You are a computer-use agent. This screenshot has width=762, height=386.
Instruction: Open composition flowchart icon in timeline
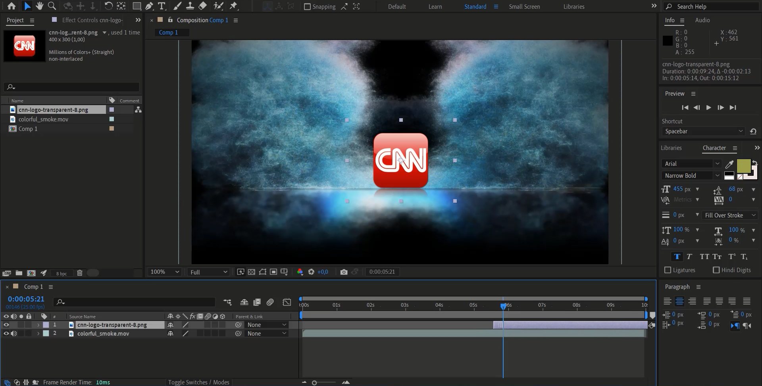pos(227,302)
